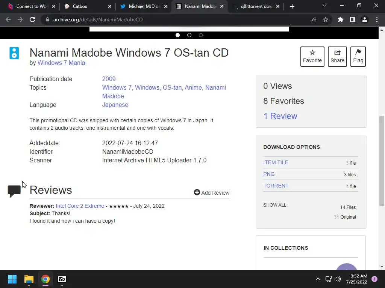Screen dimensions: 385x288
Task: Open the Anime topic link
Action: tap(193, 87)
